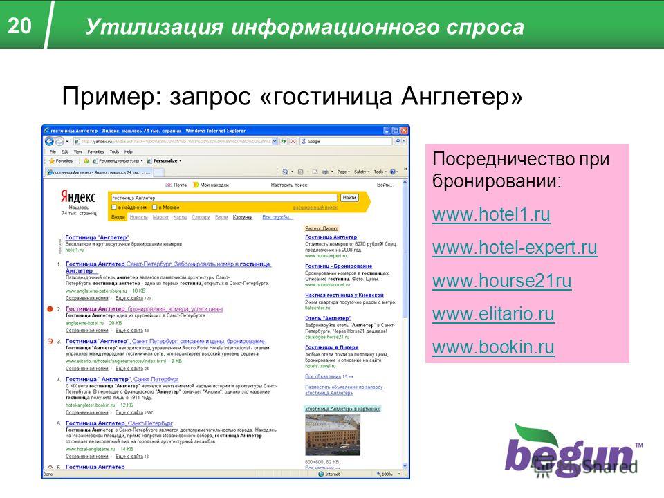Open the File menu

[x=53, y=151]
